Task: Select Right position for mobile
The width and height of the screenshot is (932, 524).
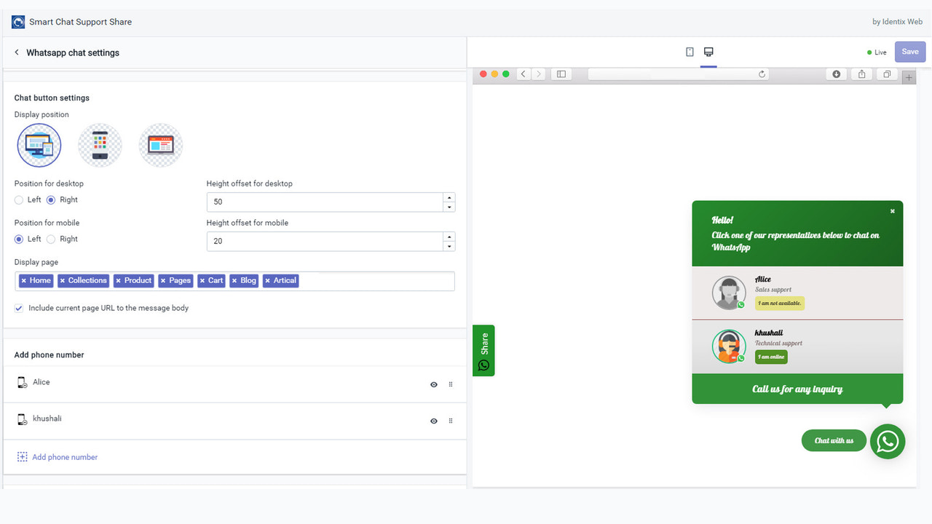Action: (52, 239)
